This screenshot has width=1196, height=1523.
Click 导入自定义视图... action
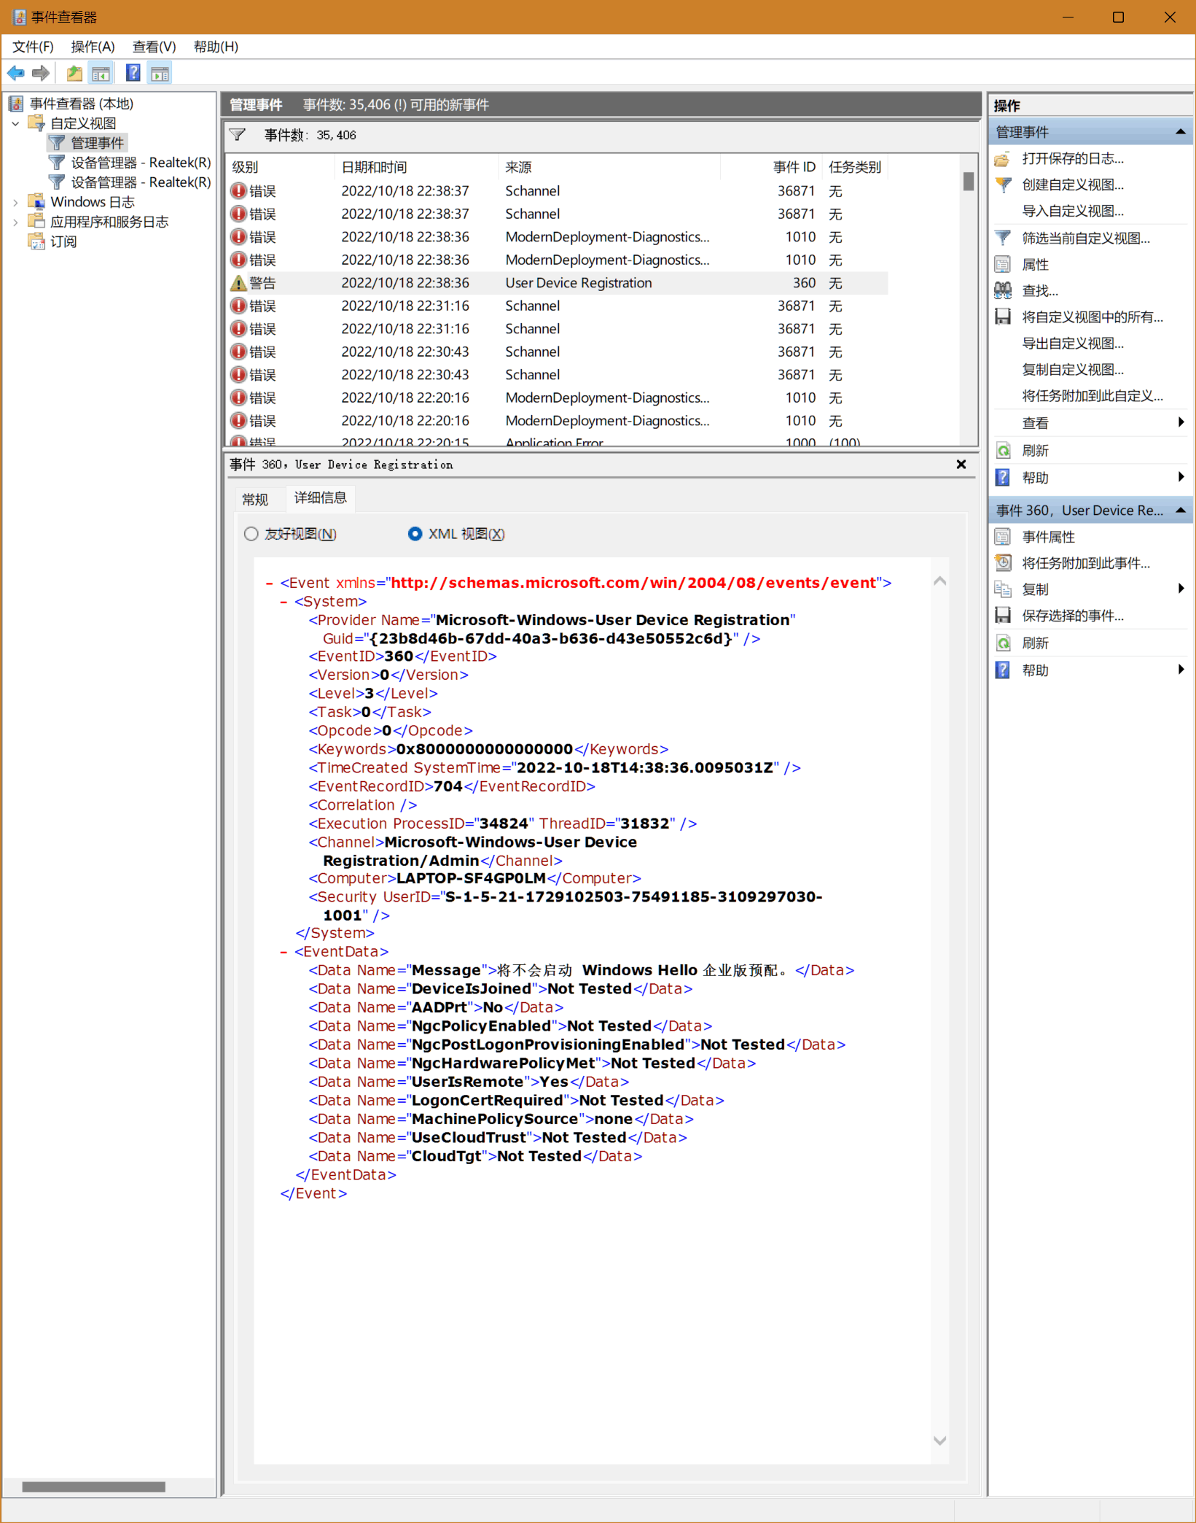[1073, 212]
